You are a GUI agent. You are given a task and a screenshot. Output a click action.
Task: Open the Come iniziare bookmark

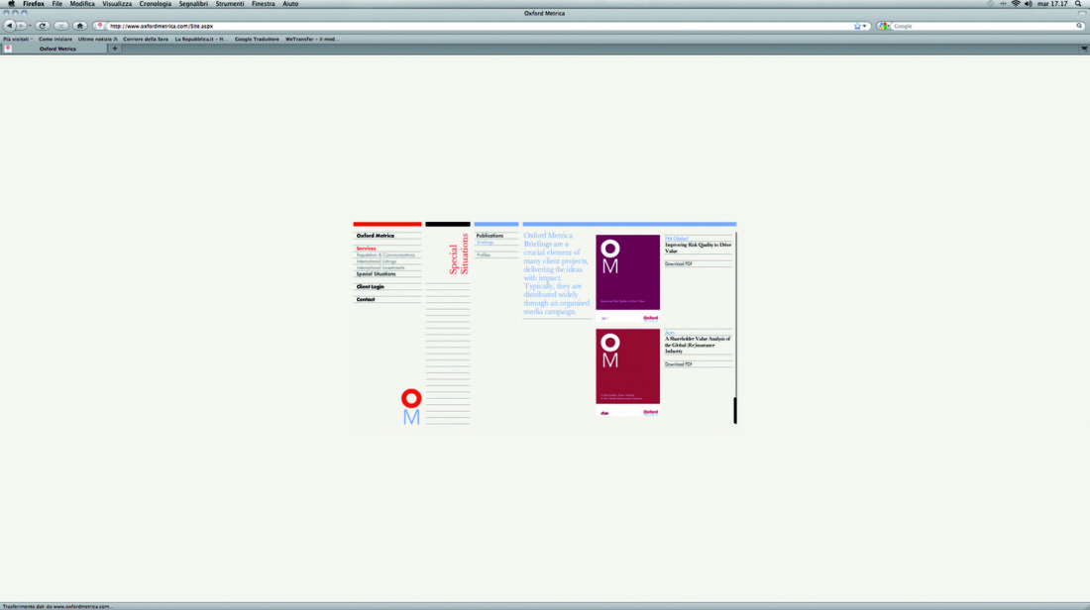pyautogui.click(x=55, y=39)
